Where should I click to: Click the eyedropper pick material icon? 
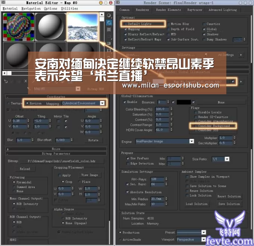29,89
